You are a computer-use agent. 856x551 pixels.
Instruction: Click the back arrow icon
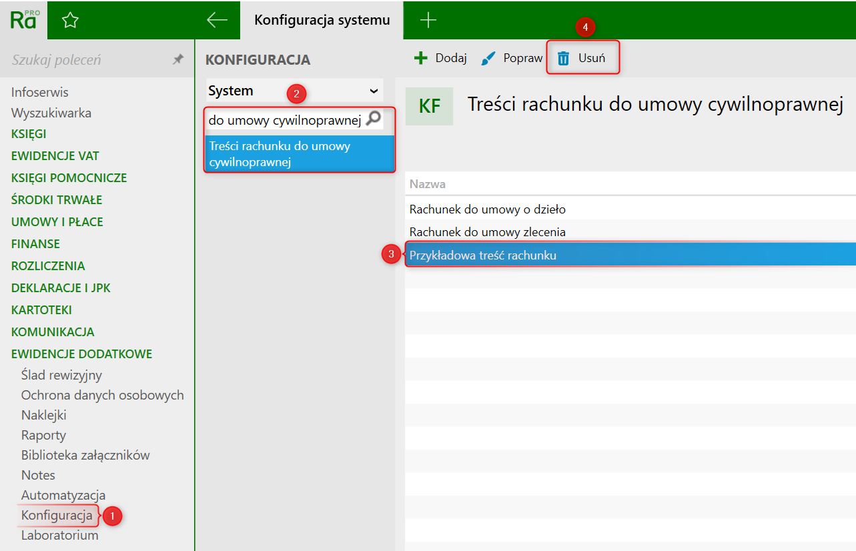point(218,20)
